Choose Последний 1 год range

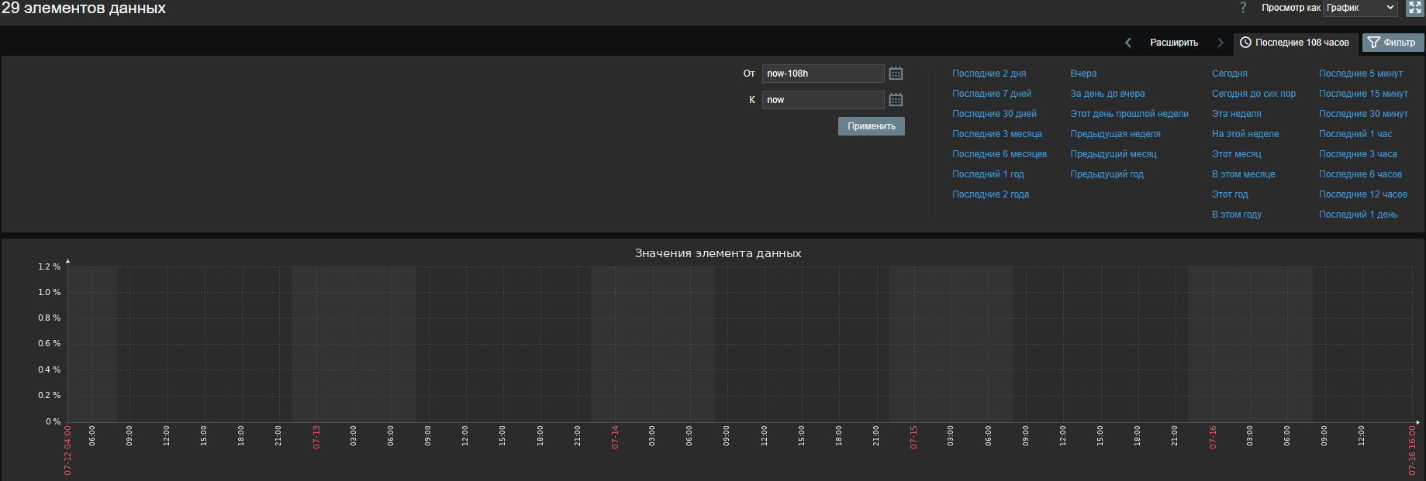pyautogui.click(x=988, y=174)
